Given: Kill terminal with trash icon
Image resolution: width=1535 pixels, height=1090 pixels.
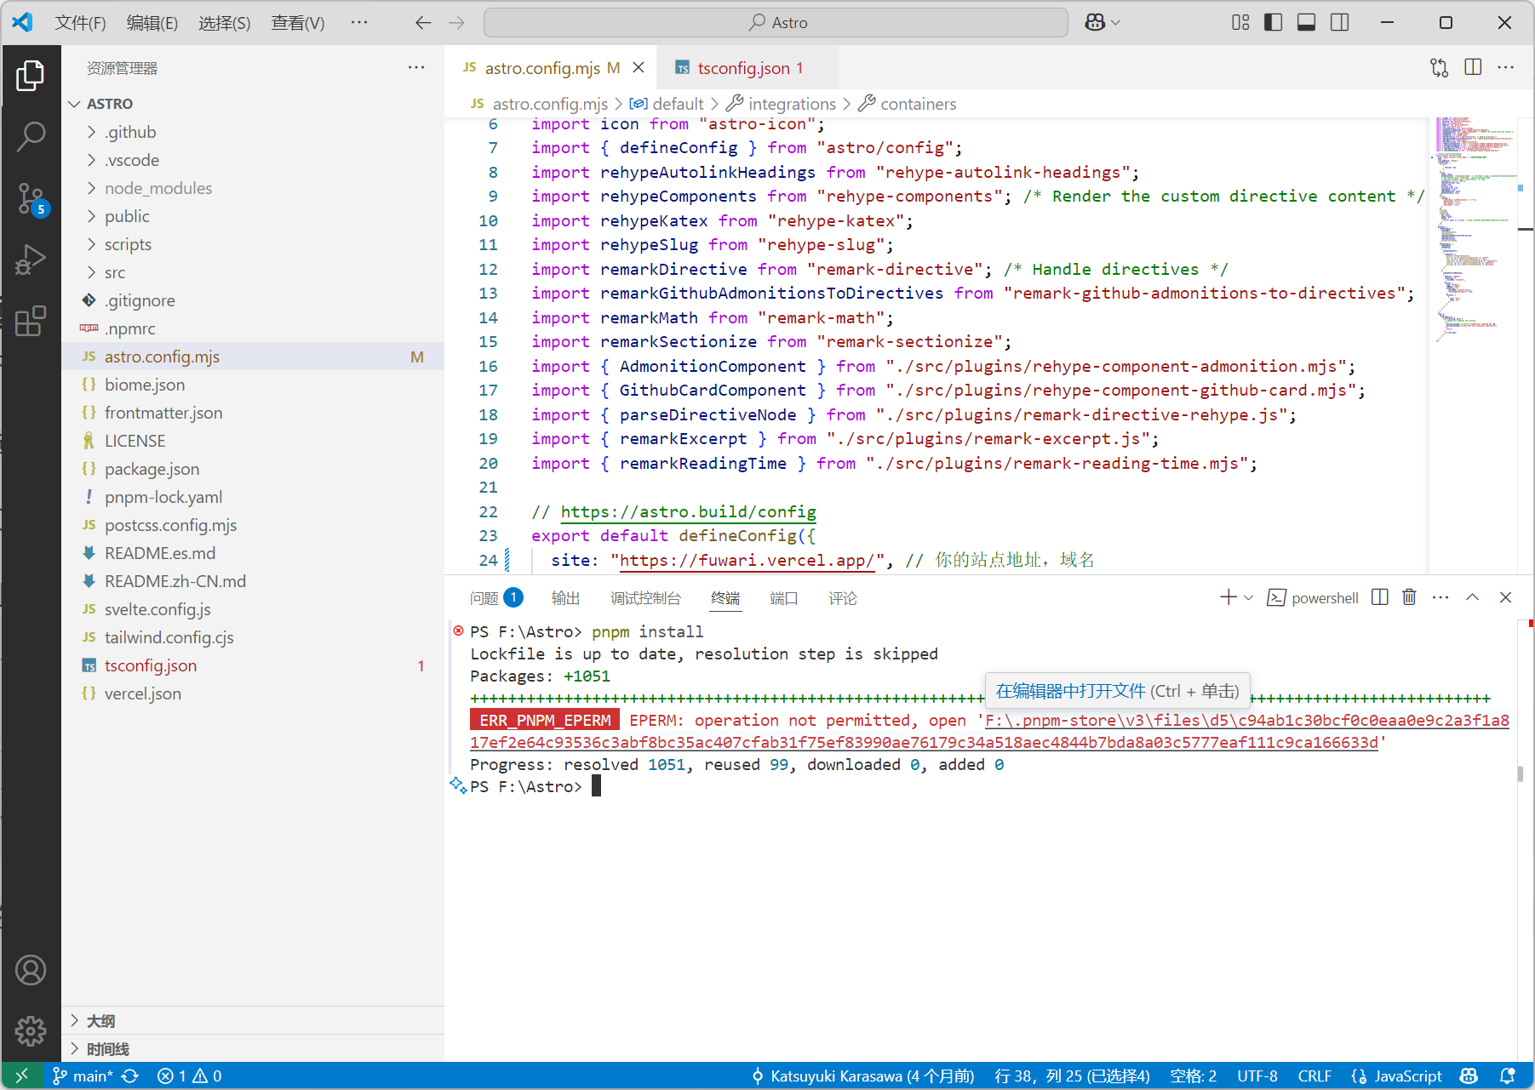Looking at the screenshot, I should click(x=1410, y=597).
